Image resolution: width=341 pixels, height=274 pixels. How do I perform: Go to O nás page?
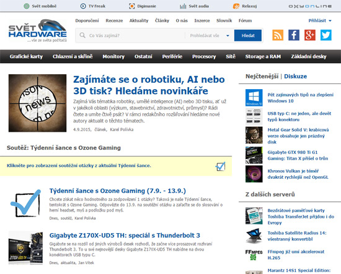(x=182, y=20)
